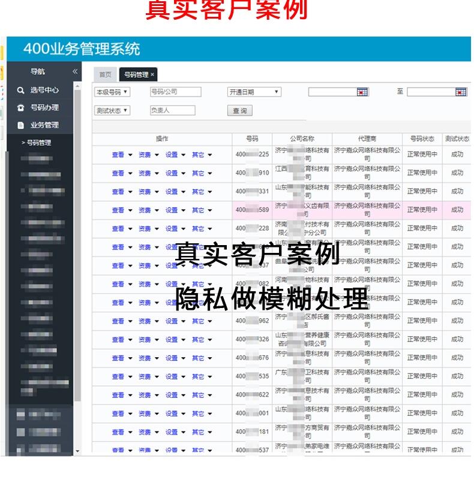The image size is (474, 486).
Task: Click the magnifier icon beside 选号中心
Action: point(20,90)
